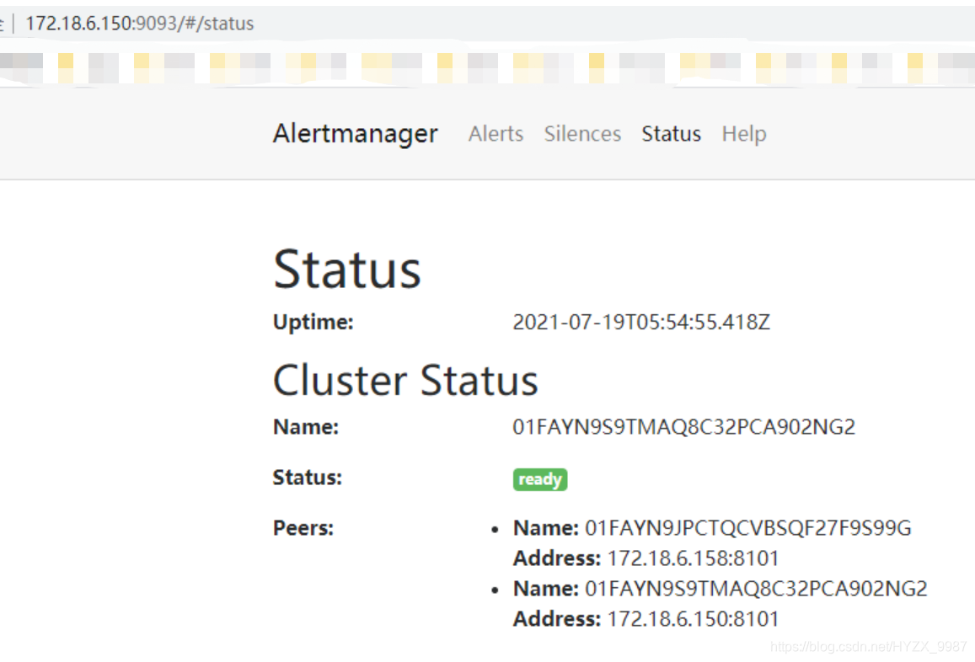Select the second peer name entry
The height and width of the screenshot is (662, 975).
757,588
